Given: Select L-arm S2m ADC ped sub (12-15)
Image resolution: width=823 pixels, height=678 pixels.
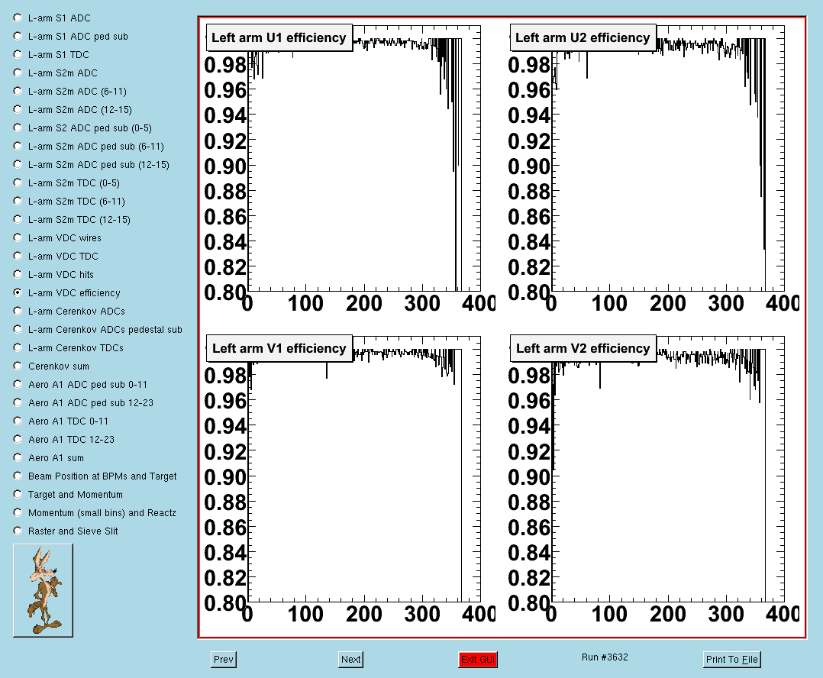Looking at the screenshot, I should tap(18, 165).
